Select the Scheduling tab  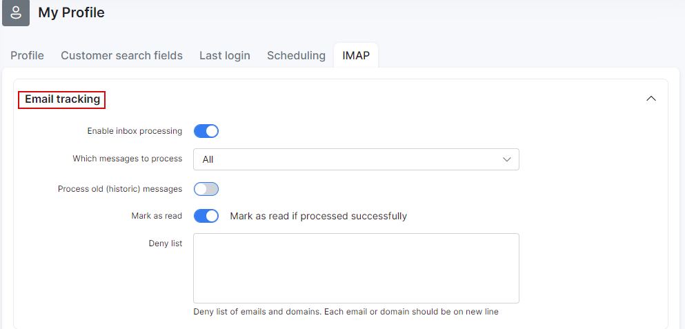coord(296,55)
